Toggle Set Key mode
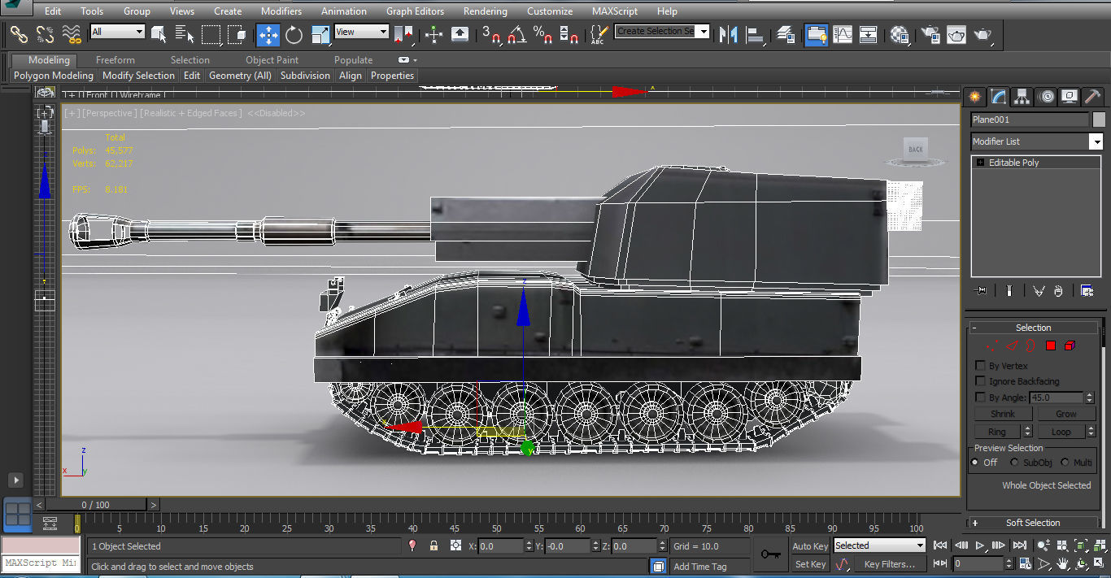 (810, 564)
